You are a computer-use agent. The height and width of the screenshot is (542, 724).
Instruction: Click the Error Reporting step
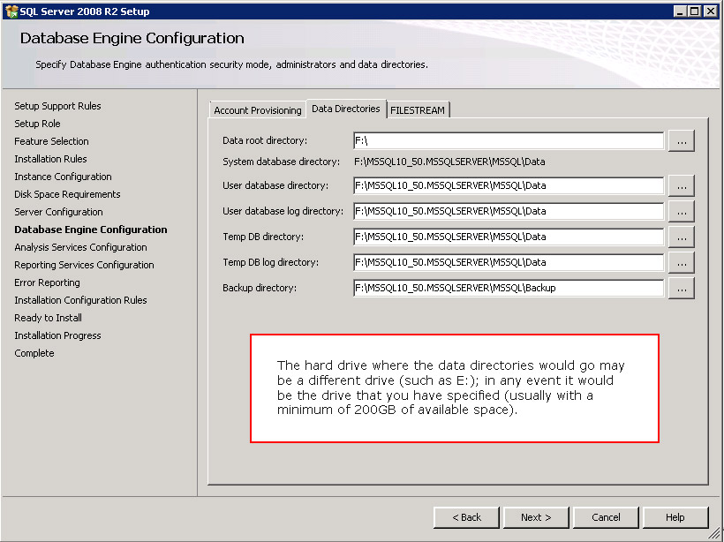(47, 282)
